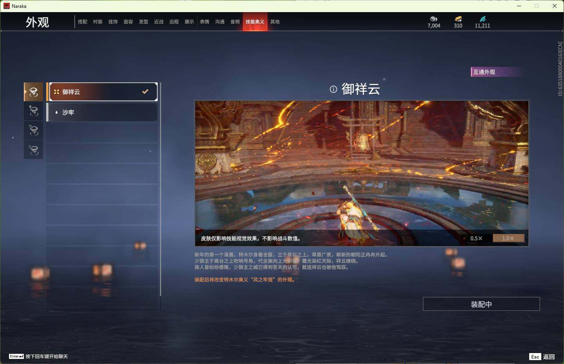Open the 远程 tab
Screen dimensions: 564x364
174,22
